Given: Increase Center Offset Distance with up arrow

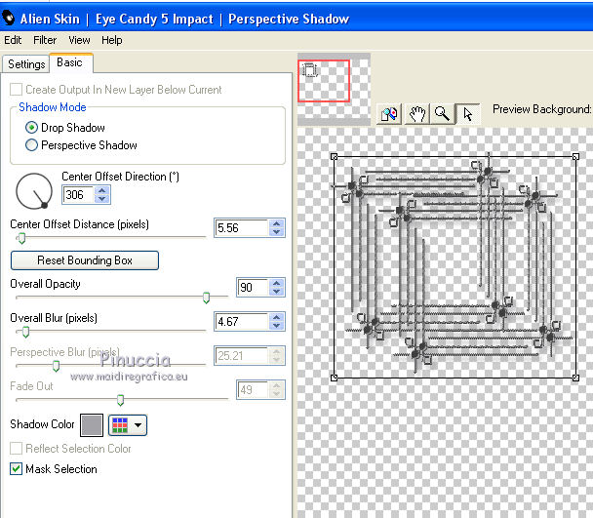Looking at the screenshot, I should pos(276,223).
